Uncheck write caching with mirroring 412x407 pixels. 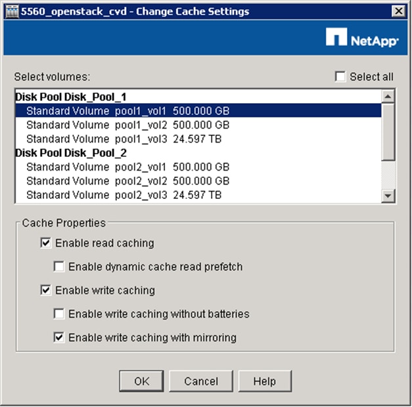(59, 337)
